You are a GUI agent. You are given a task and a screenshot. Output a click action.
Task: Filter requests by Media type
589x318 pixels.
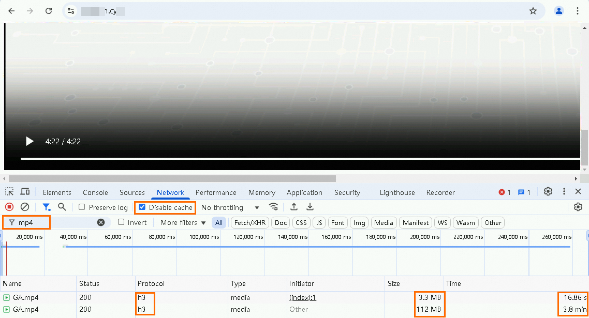pyautogui.click(x=384, y=223)
